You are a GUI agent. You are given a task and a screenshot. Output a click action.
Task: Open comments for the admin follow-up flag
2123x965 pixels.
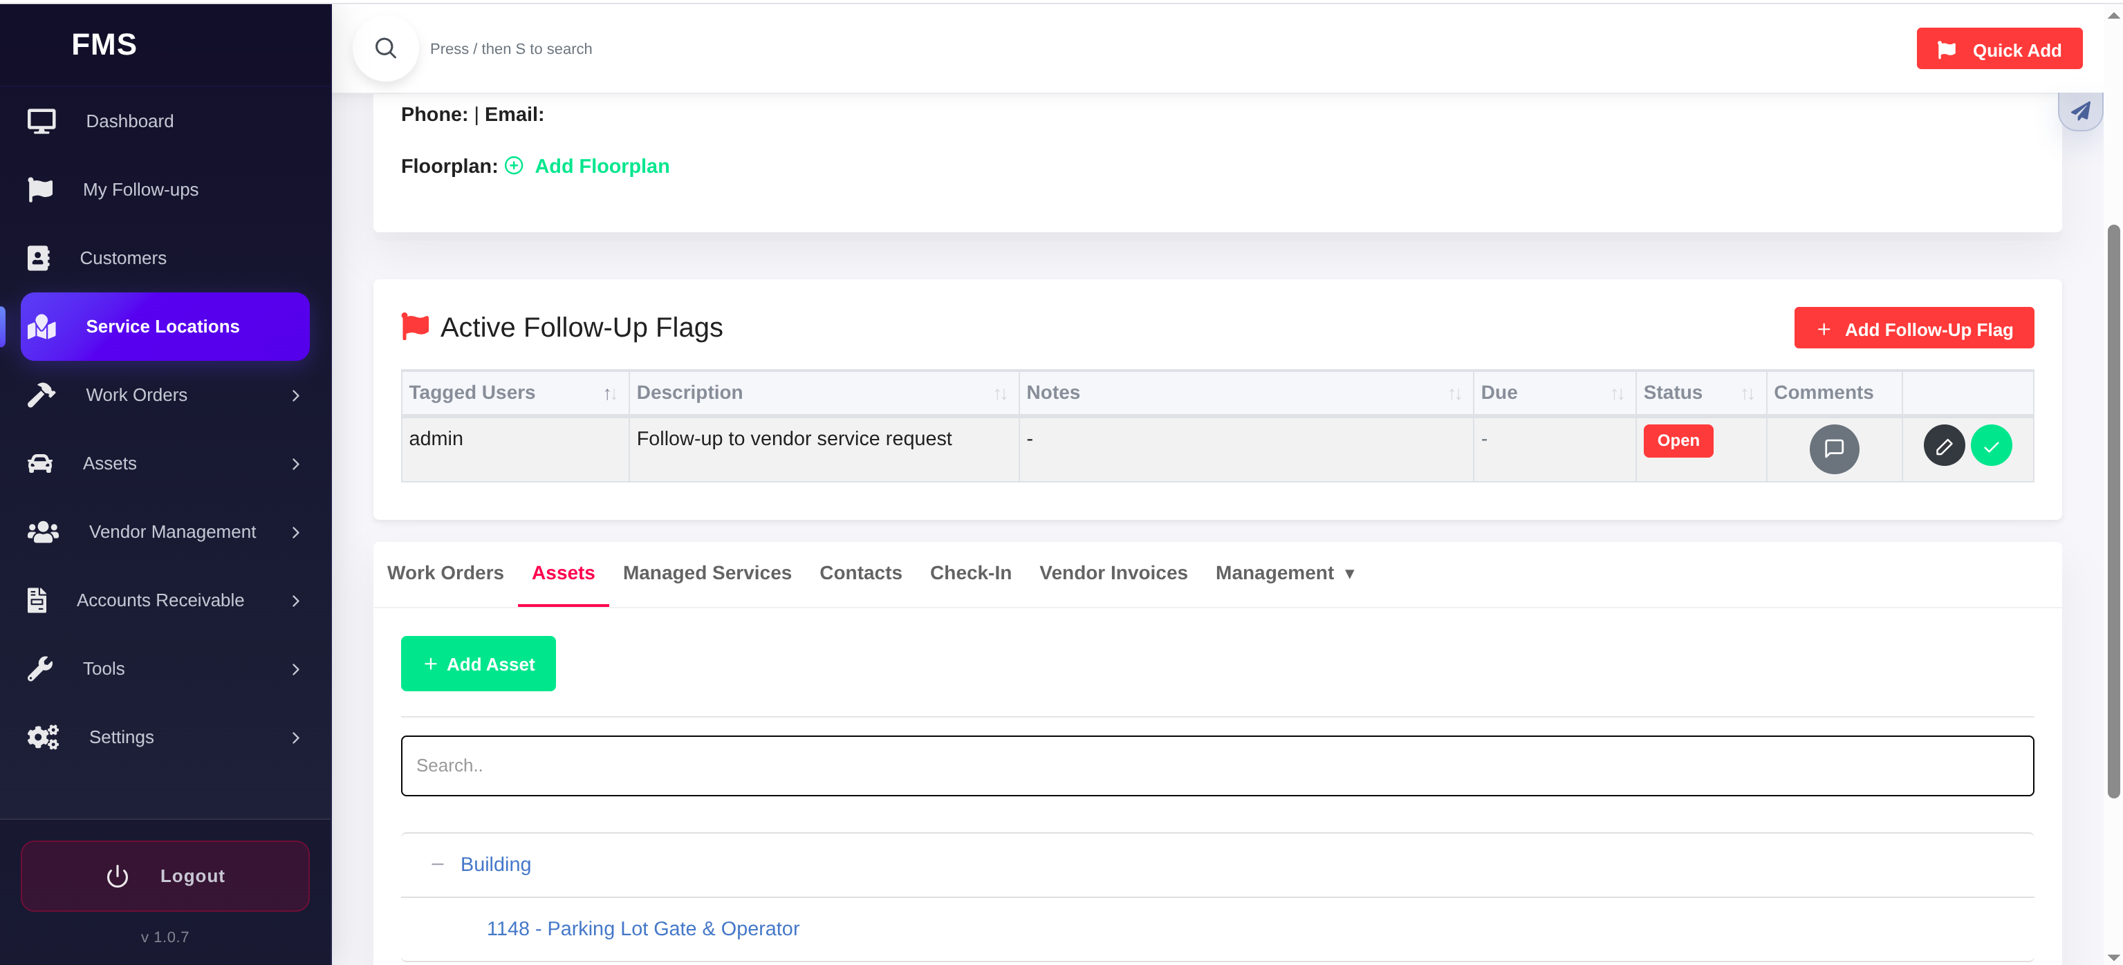coord(1834,449)
